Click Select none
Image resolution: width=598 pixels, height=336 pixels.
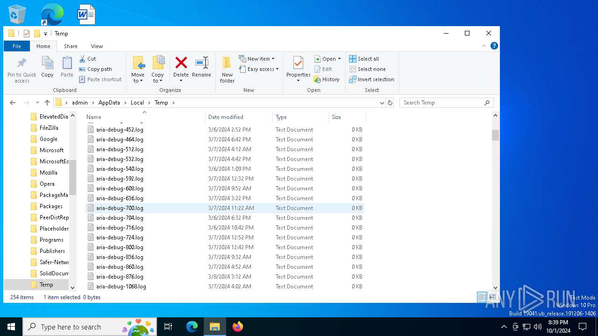[367, 69]
